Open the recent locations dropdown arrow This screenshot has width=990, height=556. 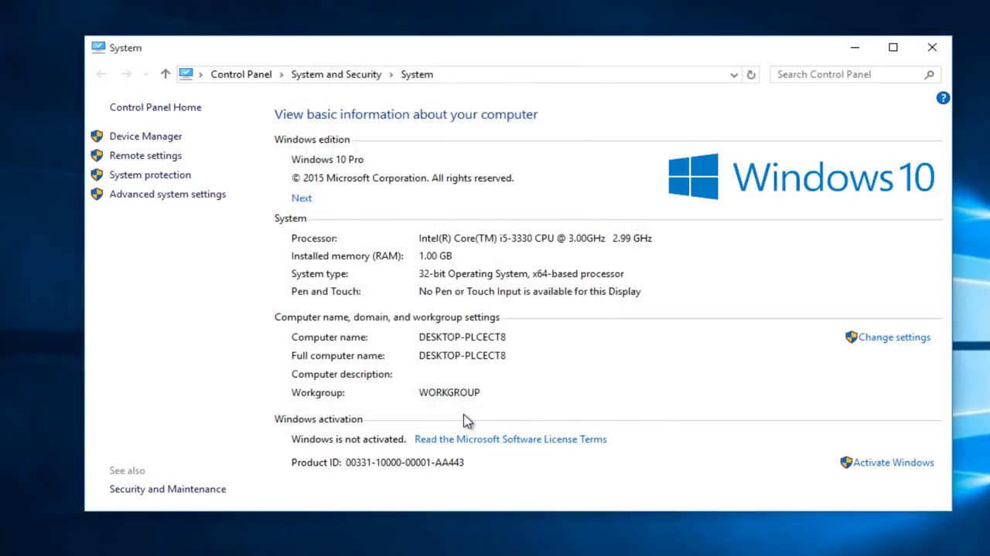click(145, 75)
